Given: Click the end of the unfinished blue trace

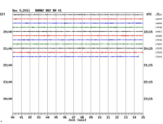Looking at the screenshot, I should pyautogui.click(x=138, y=56).
